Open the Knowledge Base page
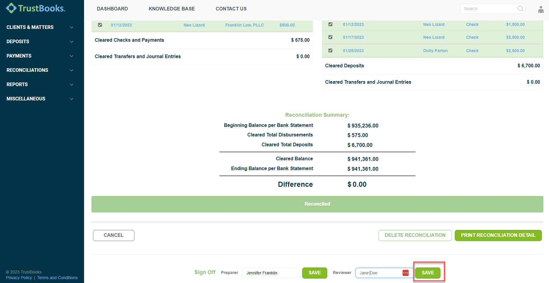 (x=172, y=9)
